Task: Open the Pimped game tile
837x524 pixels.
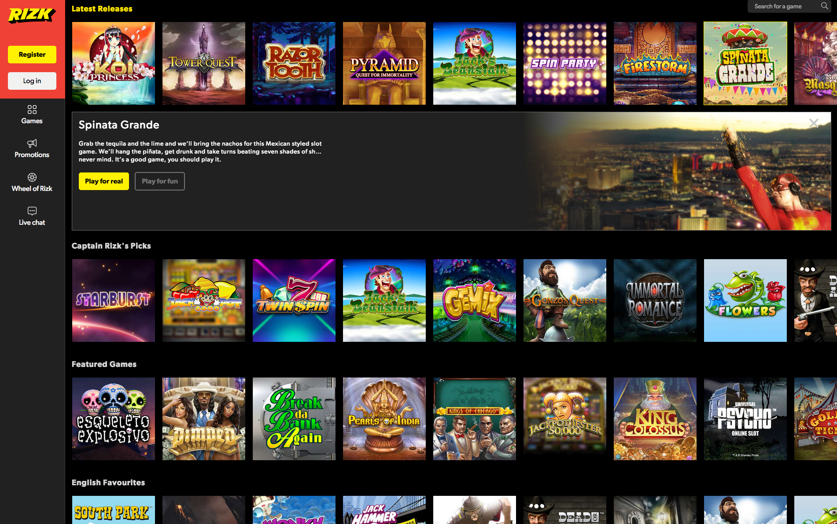Action: [x=204, y=419]
